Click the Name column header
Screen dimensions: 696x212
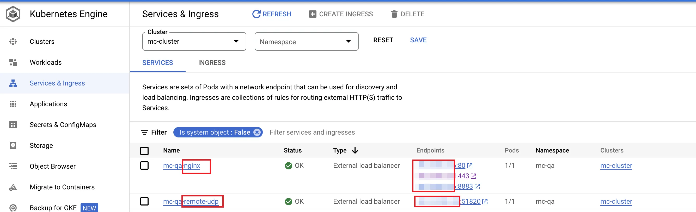point(171,150)
